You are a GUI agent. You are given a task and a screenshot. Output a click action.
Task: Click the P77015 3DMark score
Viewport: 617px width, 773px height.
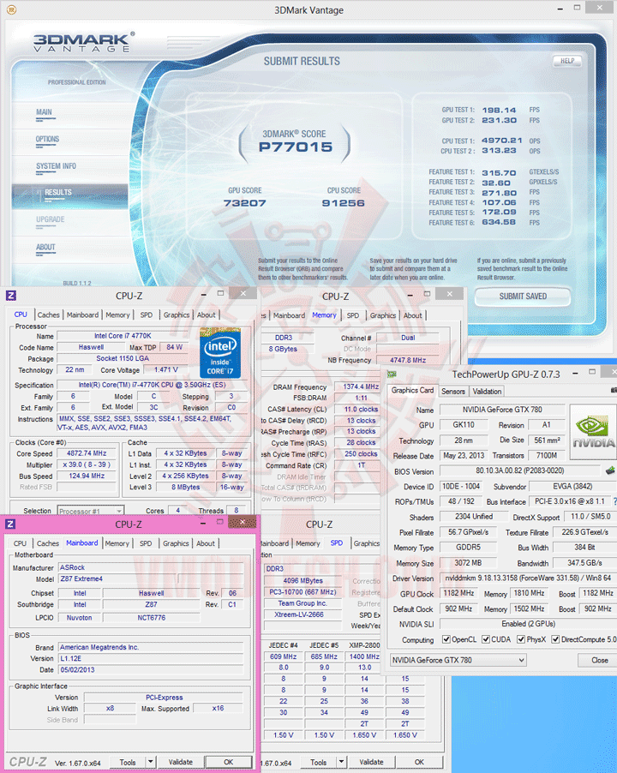(x=295, y=147)
